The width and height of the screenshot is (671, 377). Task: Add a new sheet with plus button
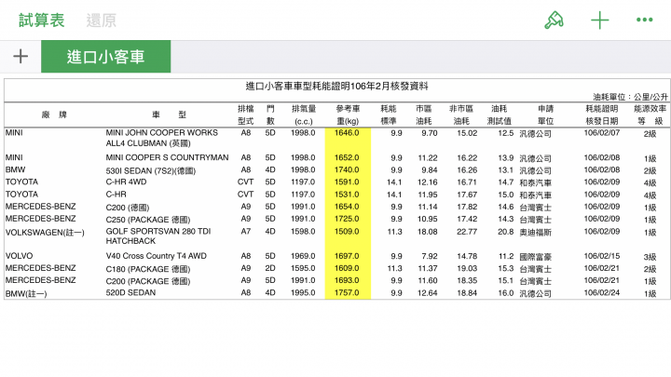point(21,57)
